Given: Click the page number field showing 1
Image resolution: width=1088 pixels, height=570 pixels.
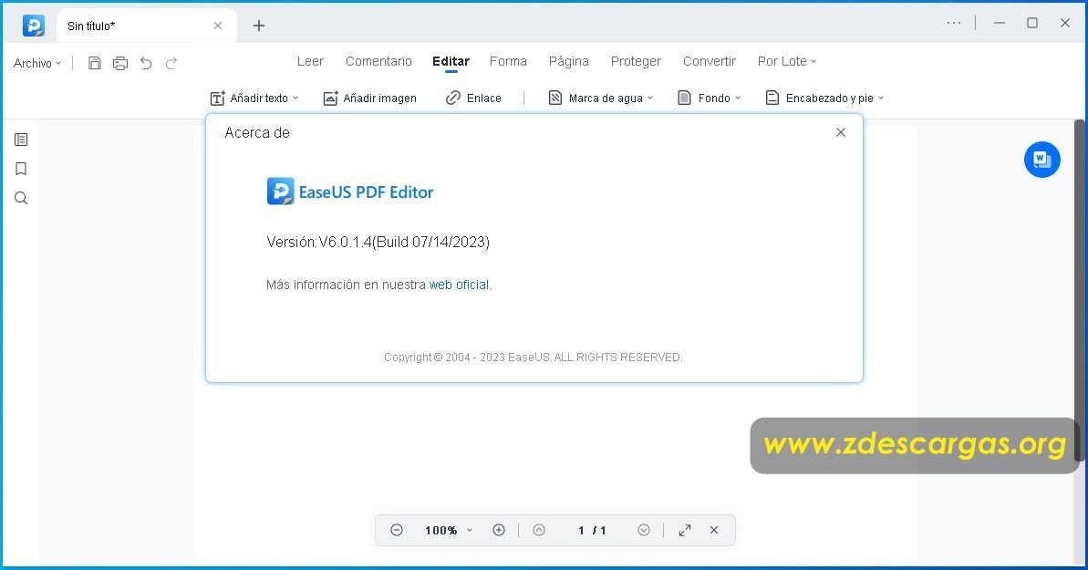Looking at the screenshot, I should tap(581, 531).
